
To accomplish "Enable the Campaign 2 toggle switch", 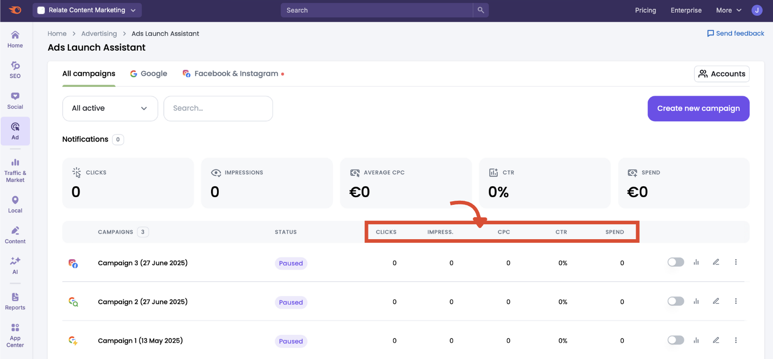I will click(676, 301).
